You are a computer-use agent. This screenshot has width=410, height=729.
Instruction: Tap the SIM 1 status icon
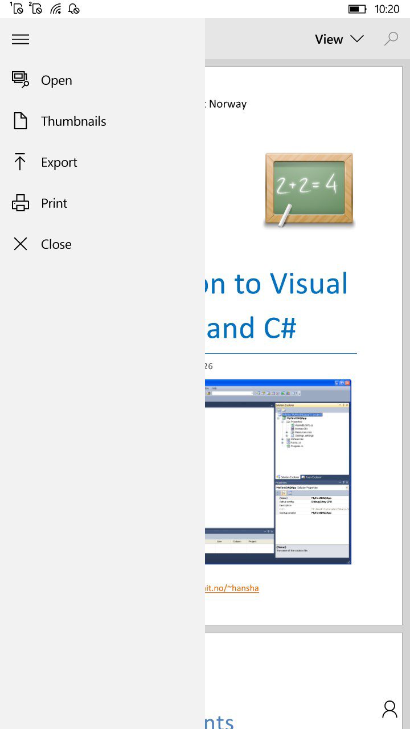(17, 8)
